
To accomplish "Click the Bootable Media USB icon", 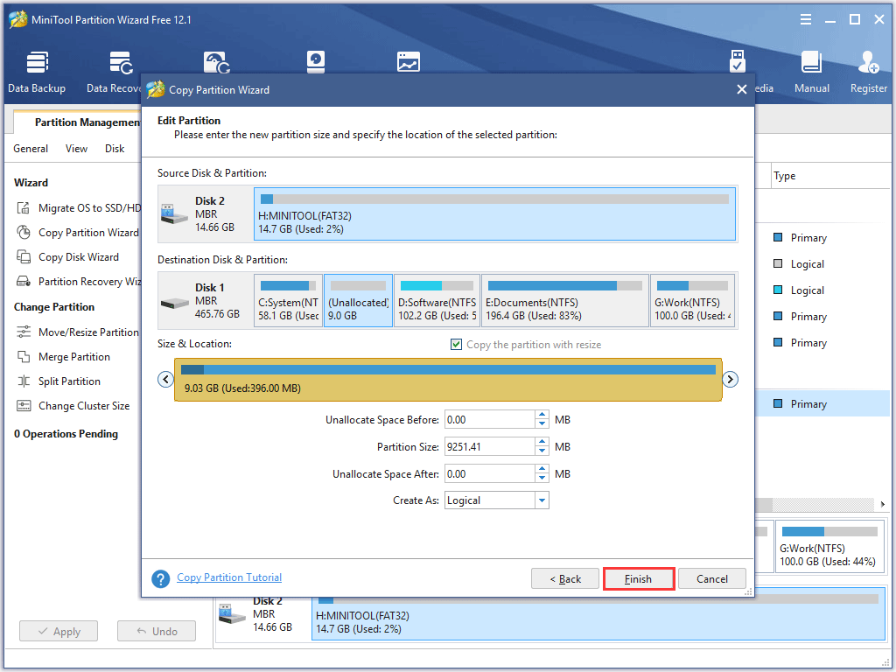I will click(737, 61).
